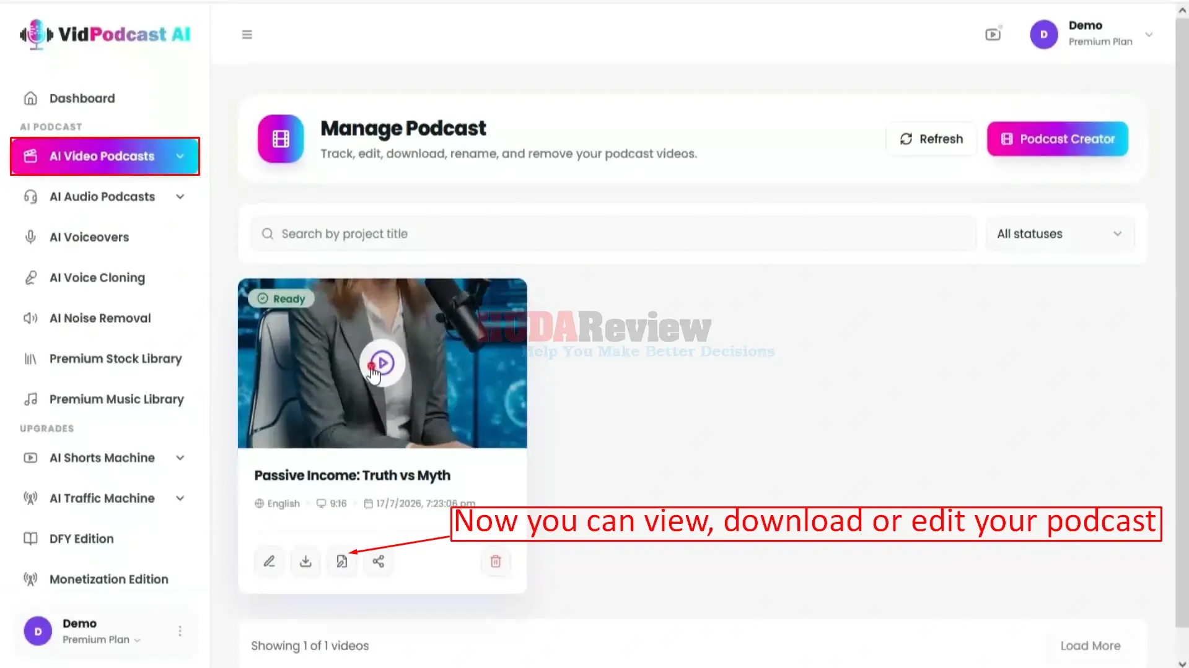Click the bottom sidebar Demo avatar
Image resolution: width=1189 pixels, height=668 pixels.
38,631
